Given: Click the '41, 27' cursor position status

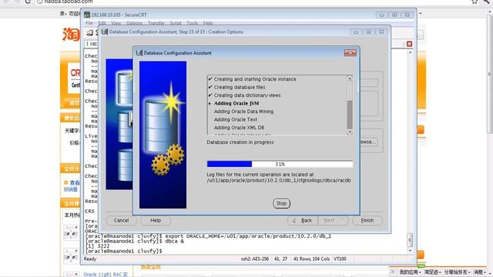Looking at the screenshot, I should point(280,259).
